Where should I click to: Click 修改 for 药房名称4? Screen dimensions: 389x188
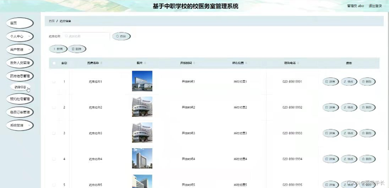click(x=349, y=159)
